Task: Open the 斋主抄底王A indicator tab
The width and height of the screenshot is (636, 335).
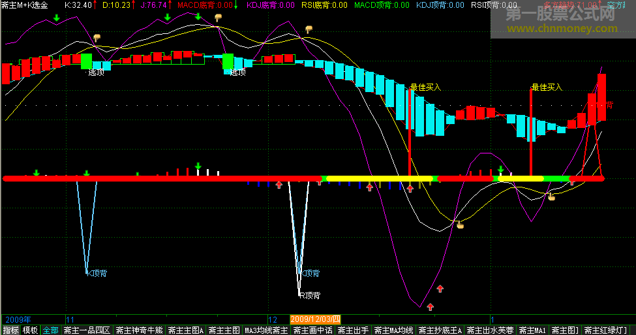Action: [440, 330]
